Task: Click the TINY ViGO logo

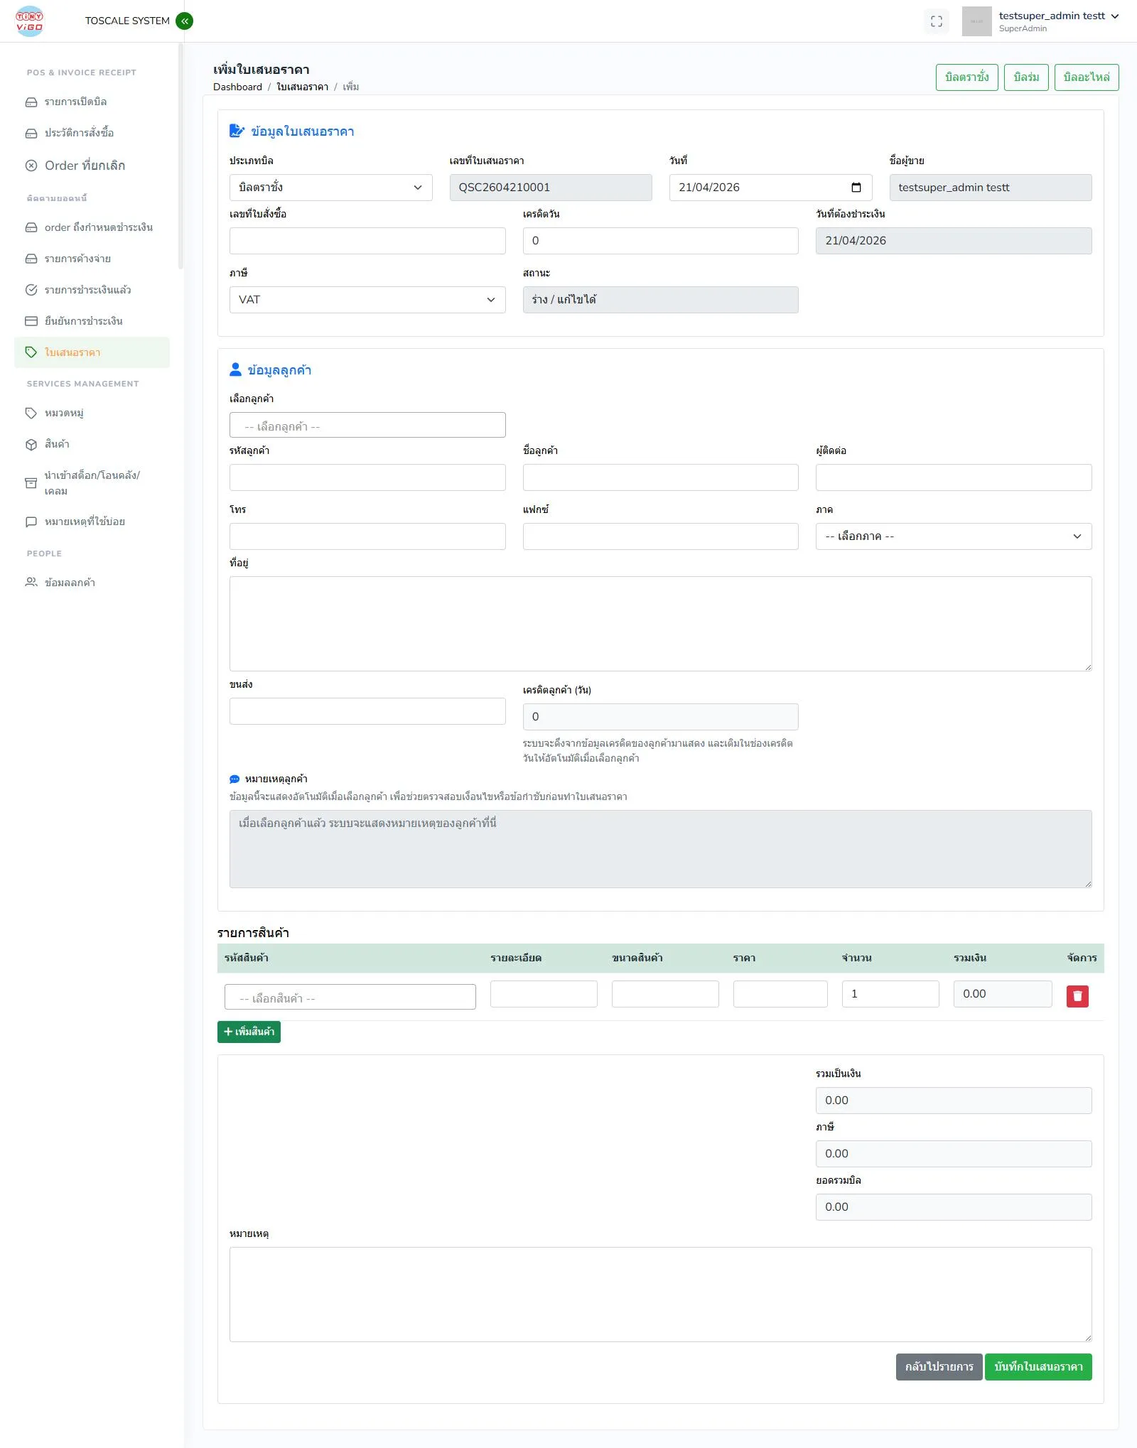Action: (30, 21)
